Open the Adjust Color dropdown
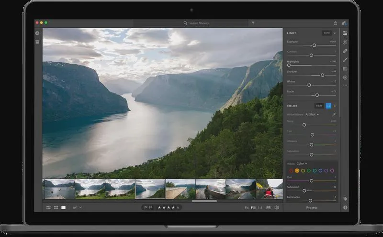This screenshot has height=237, width=383. pyautogui.click(x=302, y=163)
